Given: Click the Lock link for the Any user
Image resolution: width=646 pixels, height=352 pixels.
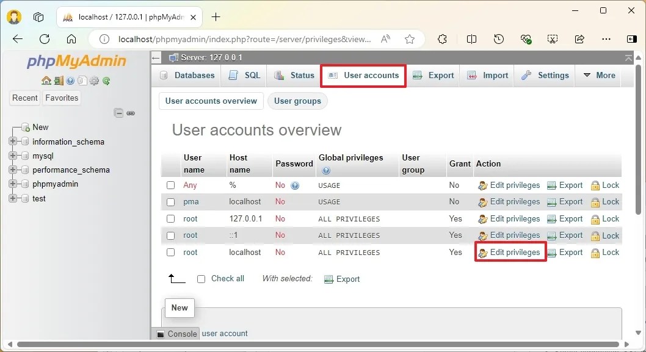Looking at the screenshot, I should 610,185.
